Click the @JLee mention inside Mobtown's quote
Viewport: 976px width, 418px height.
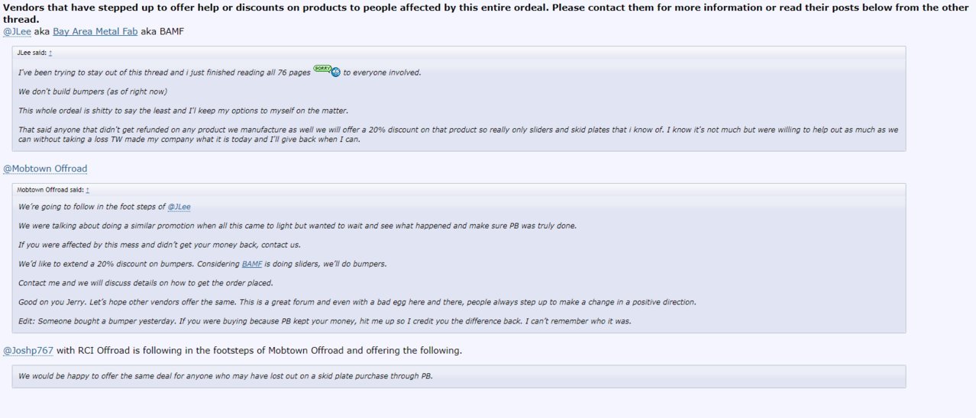click(x=179, y=207)
